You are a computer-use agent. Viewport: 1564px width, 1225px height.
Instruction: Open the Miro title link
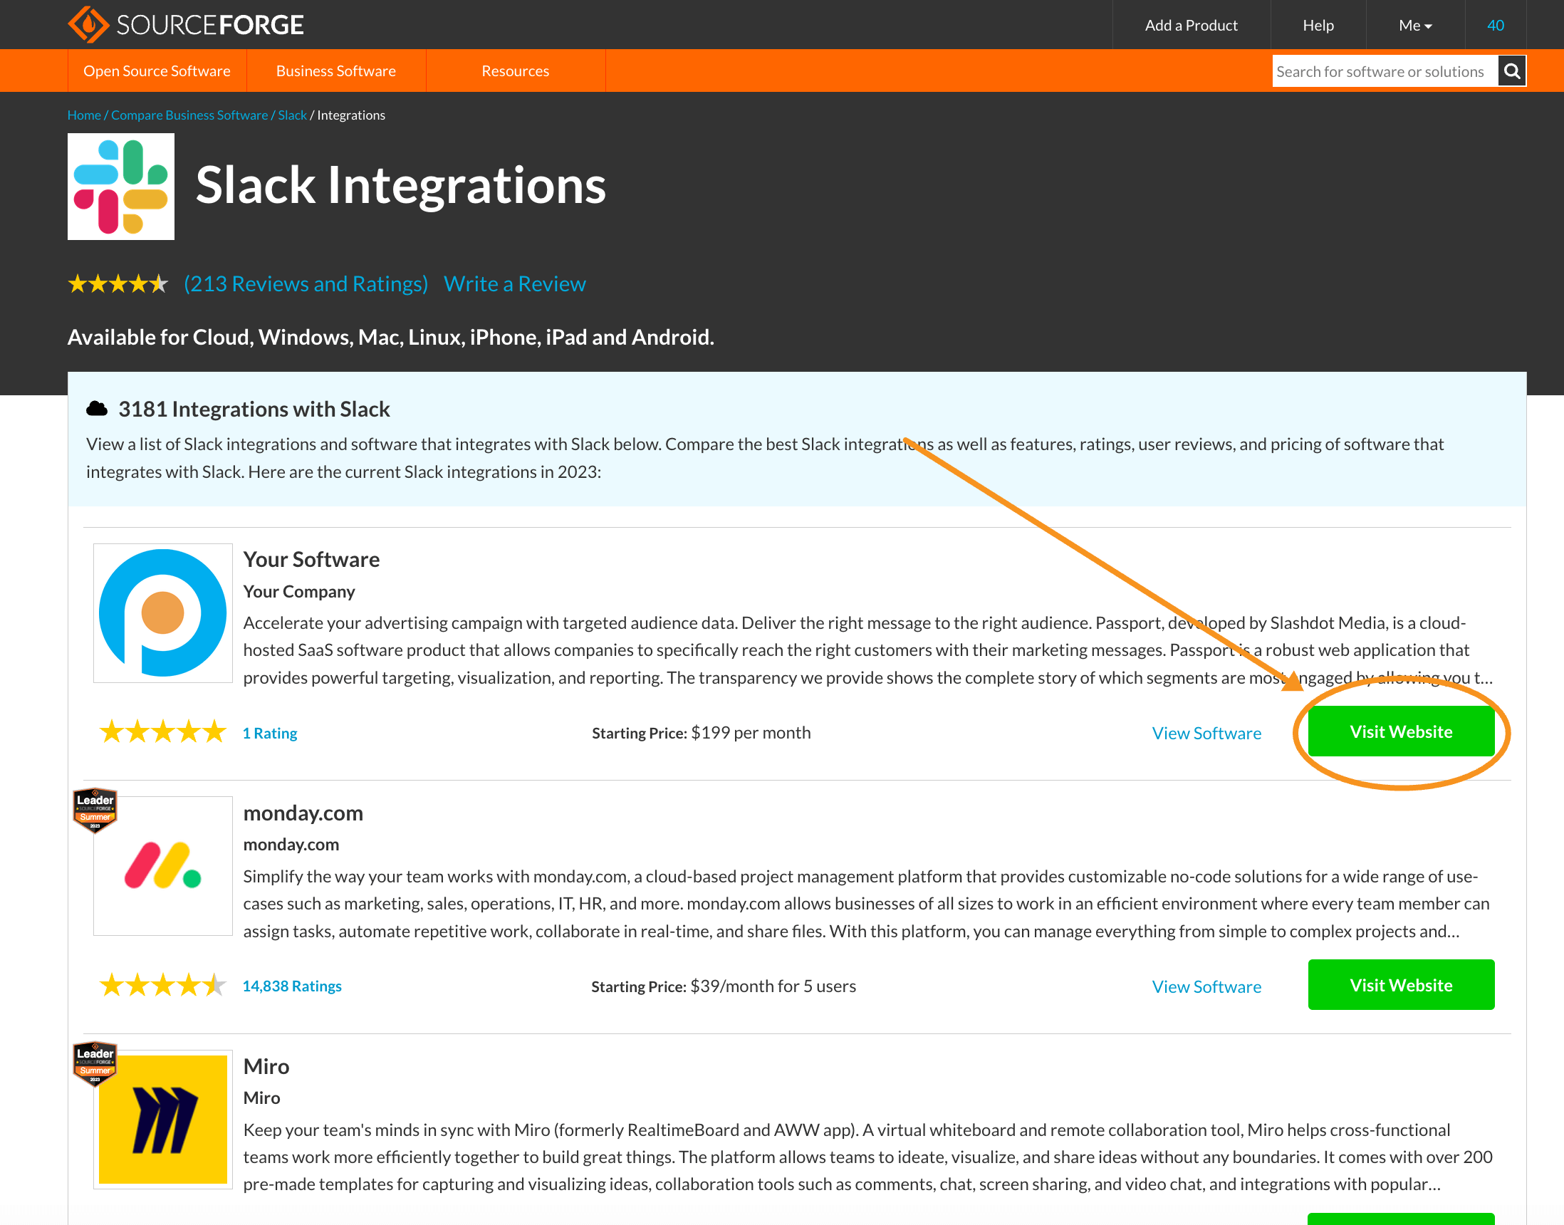pos(266,1066)
